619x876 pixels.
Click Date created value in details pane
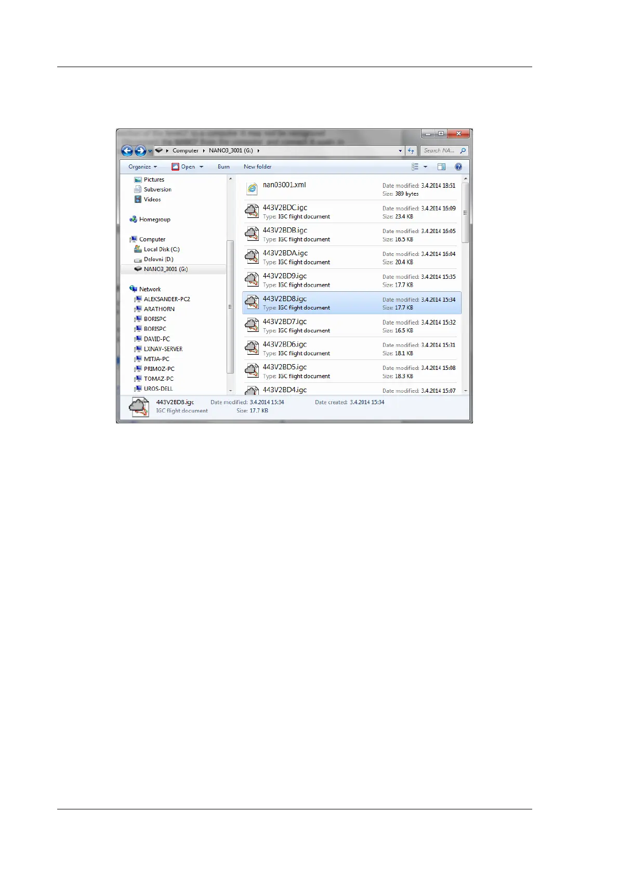pyautogui.click(x=367, y=402)
